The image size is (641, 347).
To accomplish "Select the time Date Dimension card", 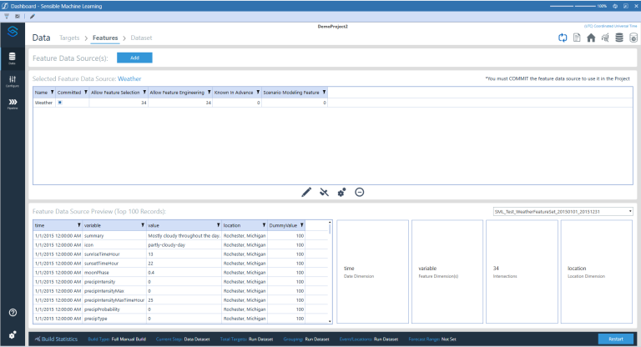I will pos(372,272).
